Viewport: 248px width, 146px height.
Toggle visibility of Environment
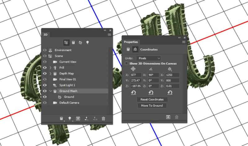(45, 50)
